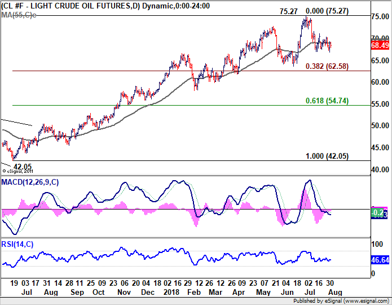Click the Aug month label on time axis

click(x=335, y=292)
